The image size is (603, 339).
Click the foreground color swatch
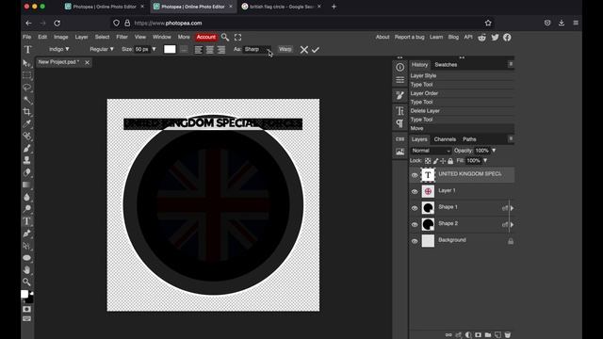pyautogui.click(x=24, y=294)
